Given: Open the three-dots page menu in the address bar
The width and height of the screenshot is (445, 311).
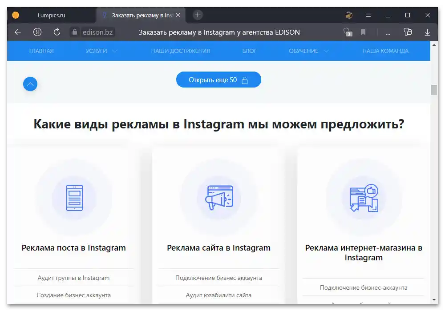Looking at the screenshot, I should point(388,33).
